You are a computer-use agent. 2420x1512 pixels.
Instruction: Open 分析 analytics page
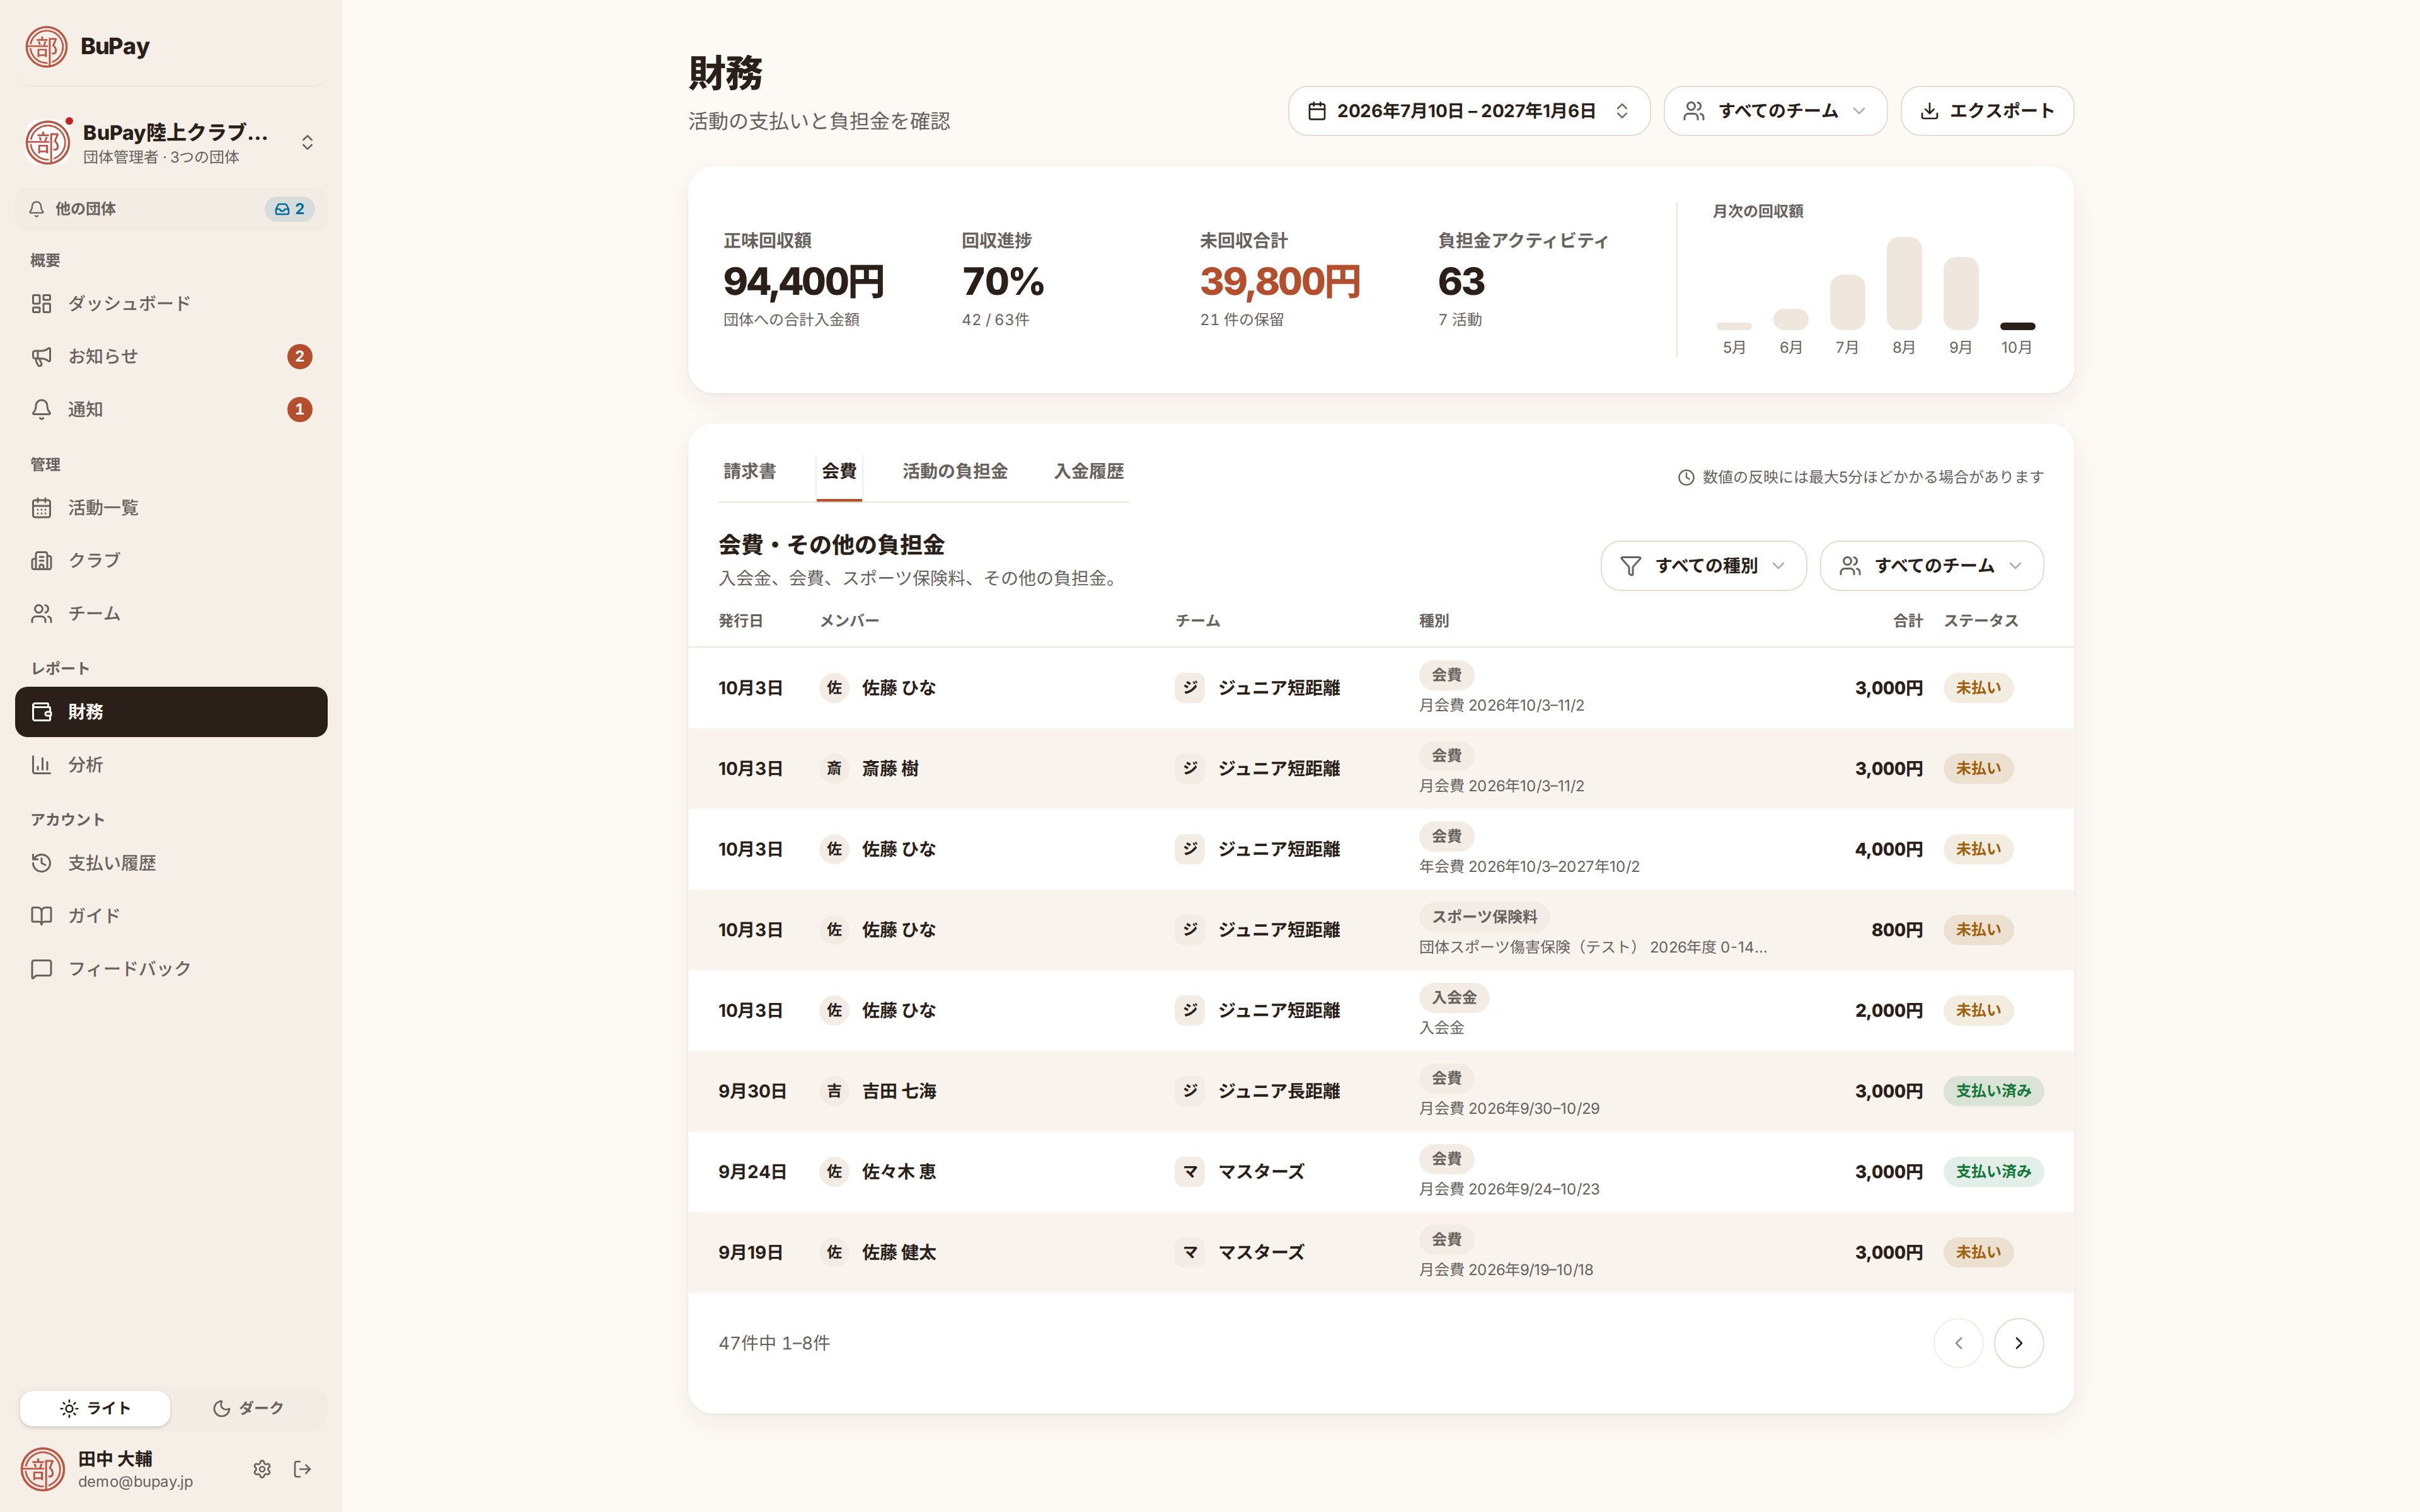(171, 765)
